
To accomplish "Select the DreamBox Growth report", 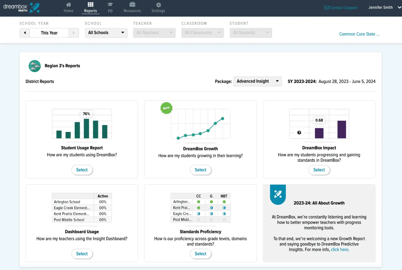I will [x=201, y=170].
